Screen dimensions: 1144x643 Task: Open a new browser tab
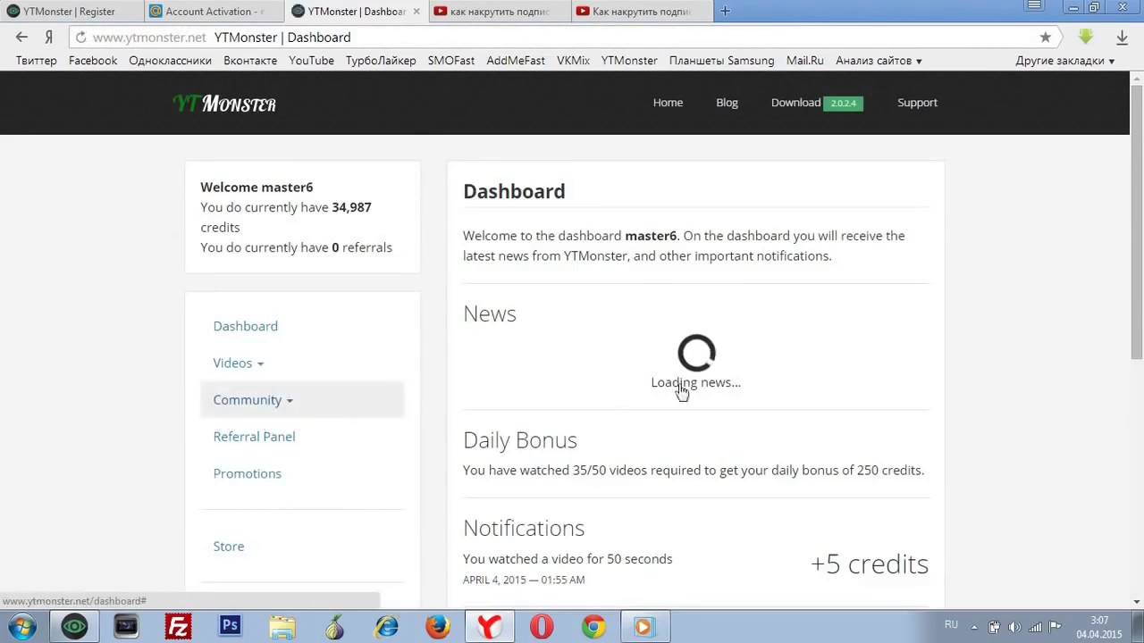[x=725, y=11]
